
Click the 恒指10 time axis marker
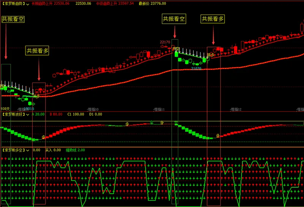click(93, 110)
